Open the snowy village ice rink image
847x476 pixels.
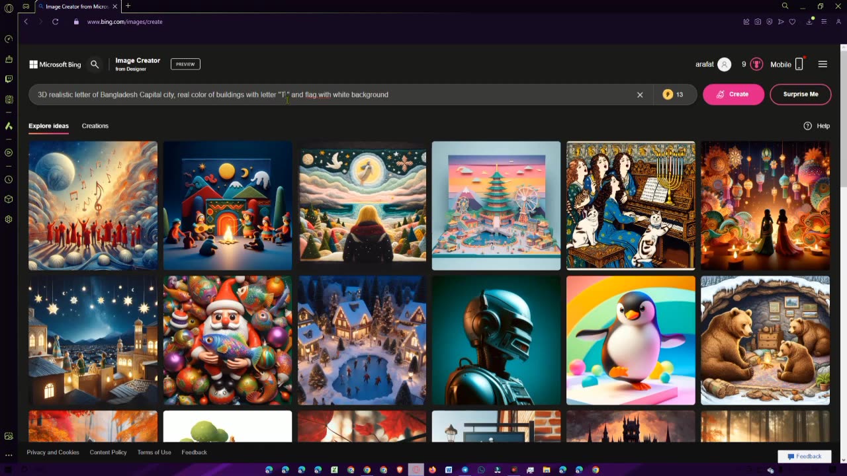point(362,340)
